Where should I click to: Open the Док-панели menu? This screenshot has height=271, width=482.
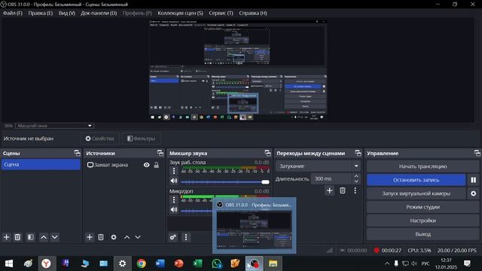[99, 14]
